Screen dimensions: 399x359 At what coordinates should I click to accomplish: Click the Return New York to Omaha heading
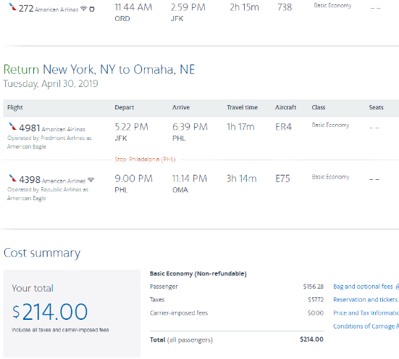(99, 70)
